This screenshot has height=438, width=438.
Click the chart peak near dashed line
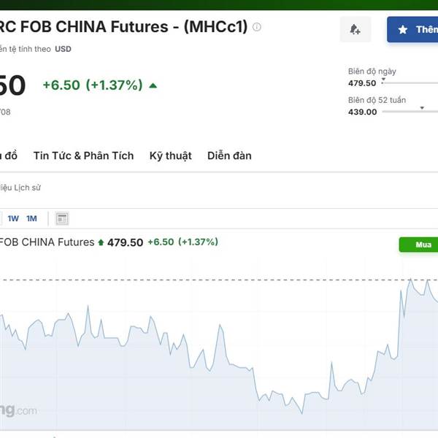[x=410, y=280]
